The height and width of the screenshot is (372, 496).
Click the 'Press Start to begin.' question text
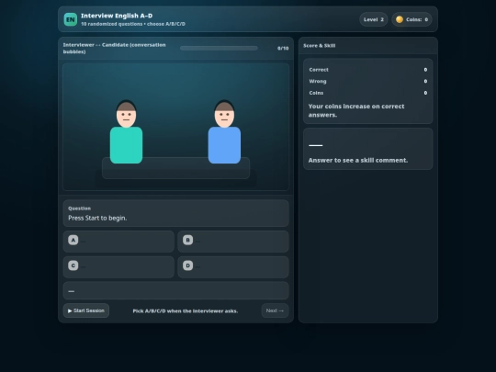pyautogui.click(x=97, y=218)
